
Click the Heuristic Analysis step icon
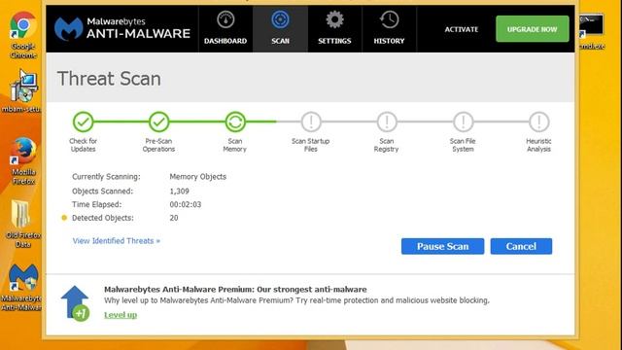(x=538, y=122)
